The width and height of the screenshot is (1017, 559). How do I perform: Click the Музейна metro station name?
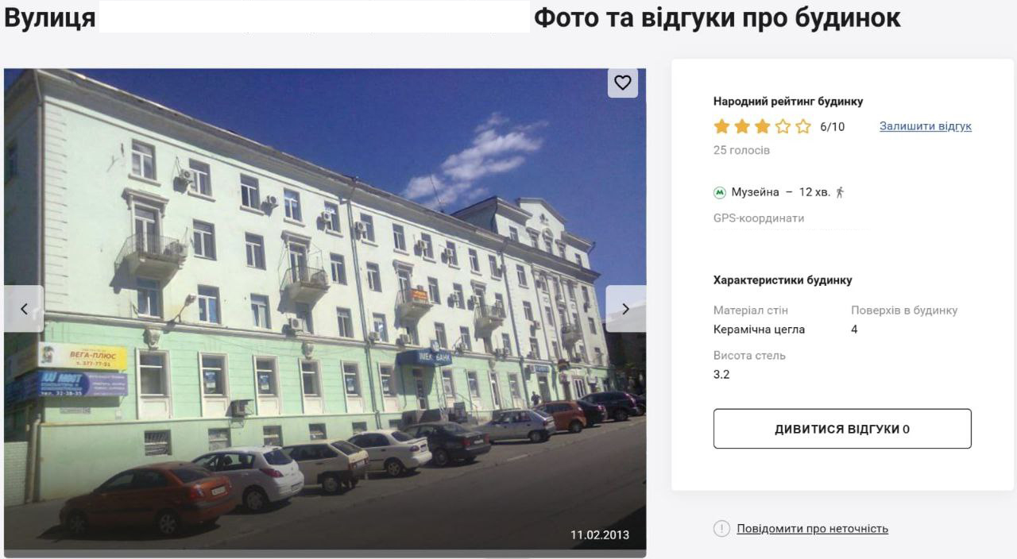(756, 192)
